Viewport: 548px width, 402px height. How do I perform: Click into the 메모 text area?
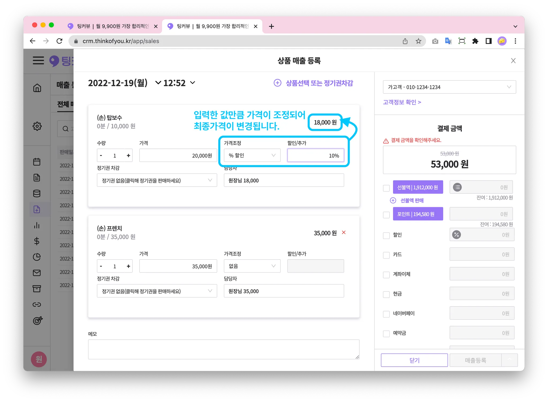pyautogui.click(x=223, y=349)
